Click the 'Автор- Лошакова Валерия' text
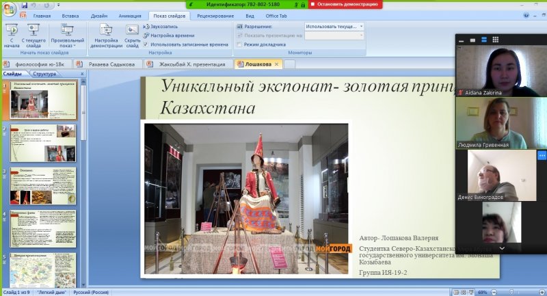Image resolution: width=547 pixels, height=296 pixels. (x=399, y=238)
